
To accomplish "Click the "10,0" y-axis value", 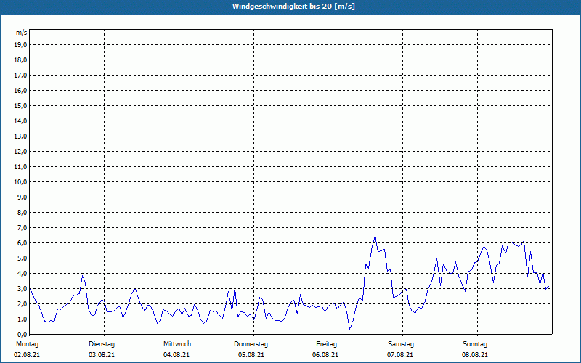I will point(21,182).
